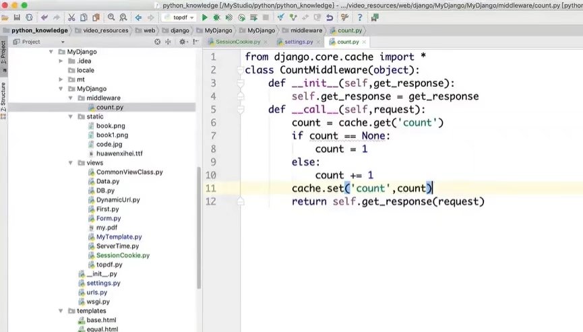Open Help with the question mark icon
The height and width of the screenshot is (332, 583).
click(x=359, y=18)
